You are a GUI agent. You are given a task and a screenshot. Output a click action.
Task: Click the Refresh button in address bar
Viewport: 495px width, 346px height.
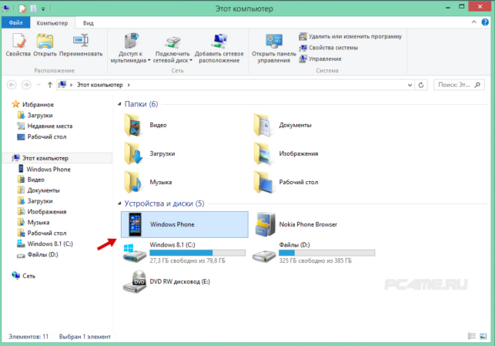coord(421,85)
